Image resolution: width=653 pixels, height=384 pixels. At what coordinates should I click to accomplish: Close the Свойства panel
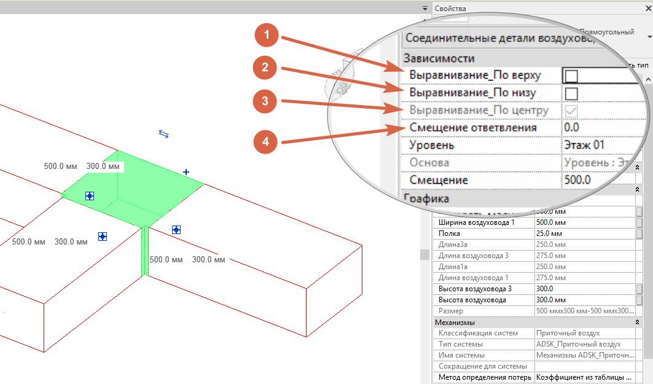click(x=649, y=9)
